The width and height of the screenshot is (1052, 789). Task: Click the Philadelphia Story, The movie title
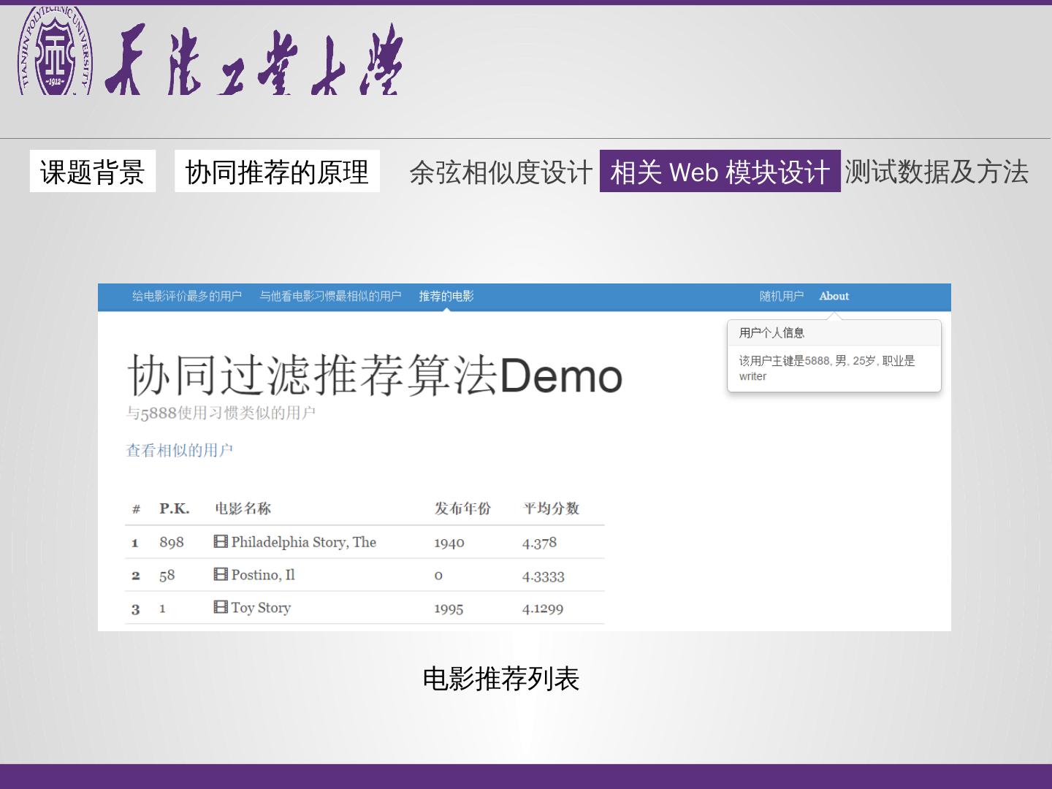tap(303, 542)
